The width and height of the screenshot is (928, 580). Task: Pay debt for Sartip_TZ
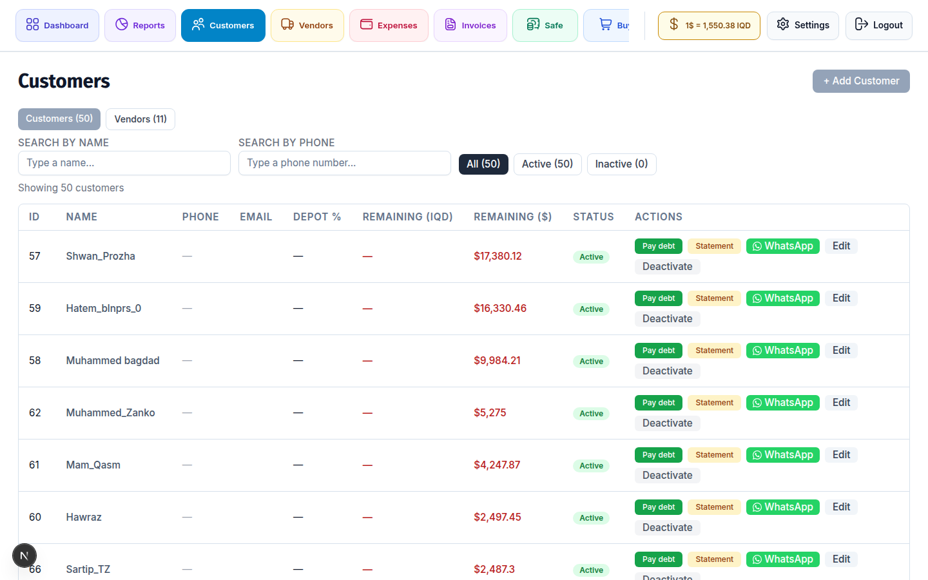tap(659, 559)
